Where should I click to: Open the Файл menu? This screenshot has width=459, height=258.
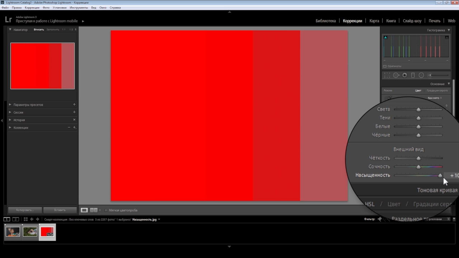(x=5, y=8)
